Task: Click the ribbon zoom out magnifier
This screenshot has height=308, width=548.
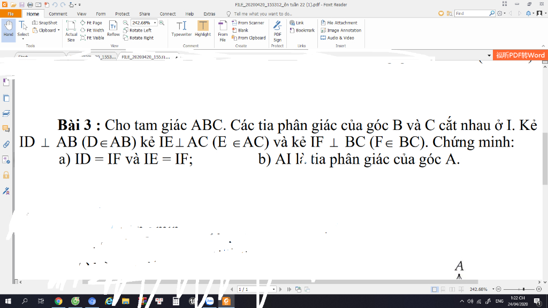Action: [x=125, y=22]
